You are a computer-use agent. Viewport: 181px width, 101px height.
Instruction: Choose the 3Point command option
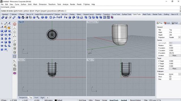tap(37, 11)
